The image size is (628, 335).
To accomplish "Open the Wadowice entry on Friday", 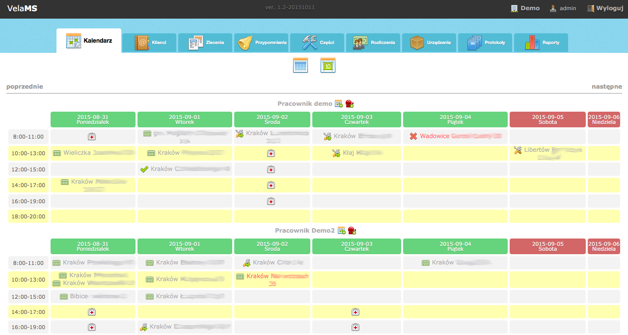I will point(461,136).
